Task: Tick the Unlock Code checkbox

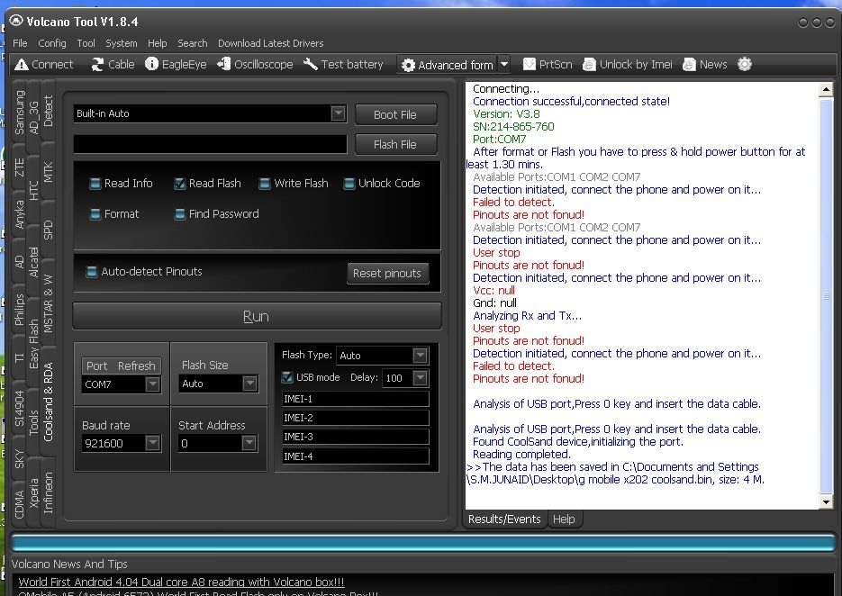Action: click(x=349, y=184)
